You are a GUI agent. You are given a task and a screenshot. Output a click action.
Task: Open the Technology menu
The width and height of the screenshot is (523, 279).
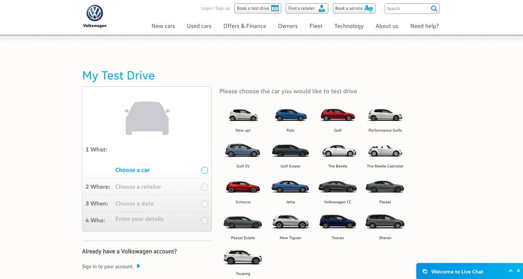tap(349, 26)
